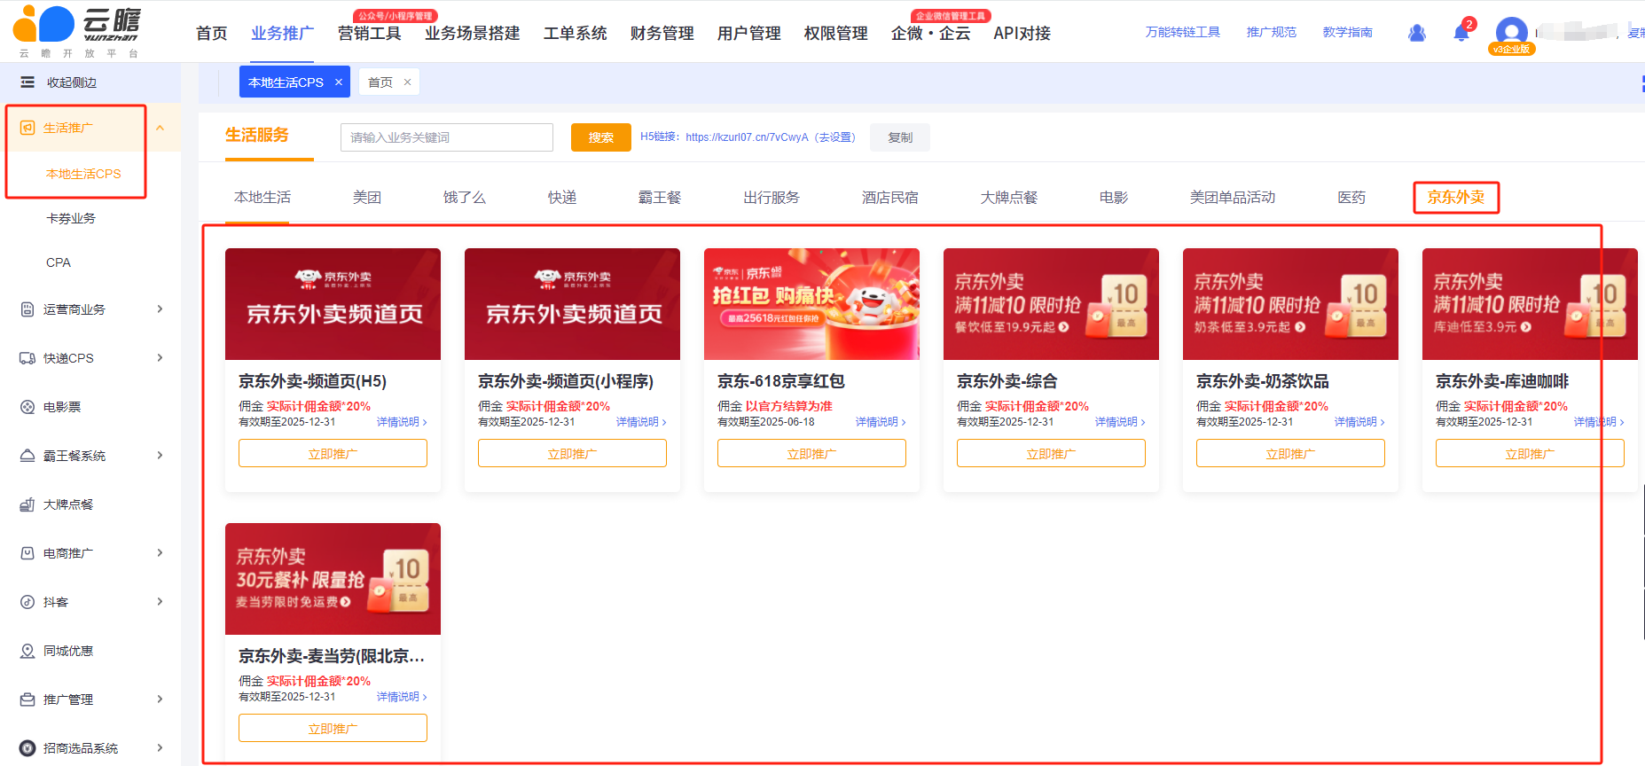Focus the 请输入业务关键词 search field
Screen dimensions: 1645x766
[447, 137]
